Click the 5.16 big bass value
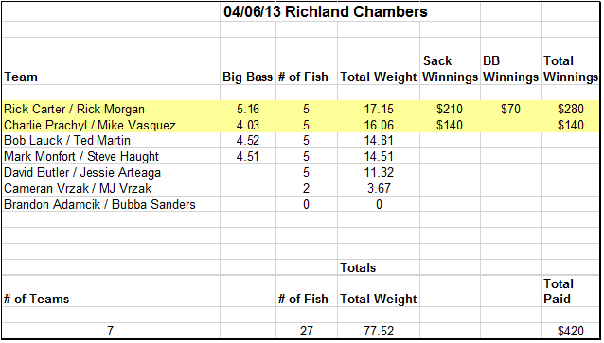The width and height of the screenshot is (604, 343). [248, 110]
